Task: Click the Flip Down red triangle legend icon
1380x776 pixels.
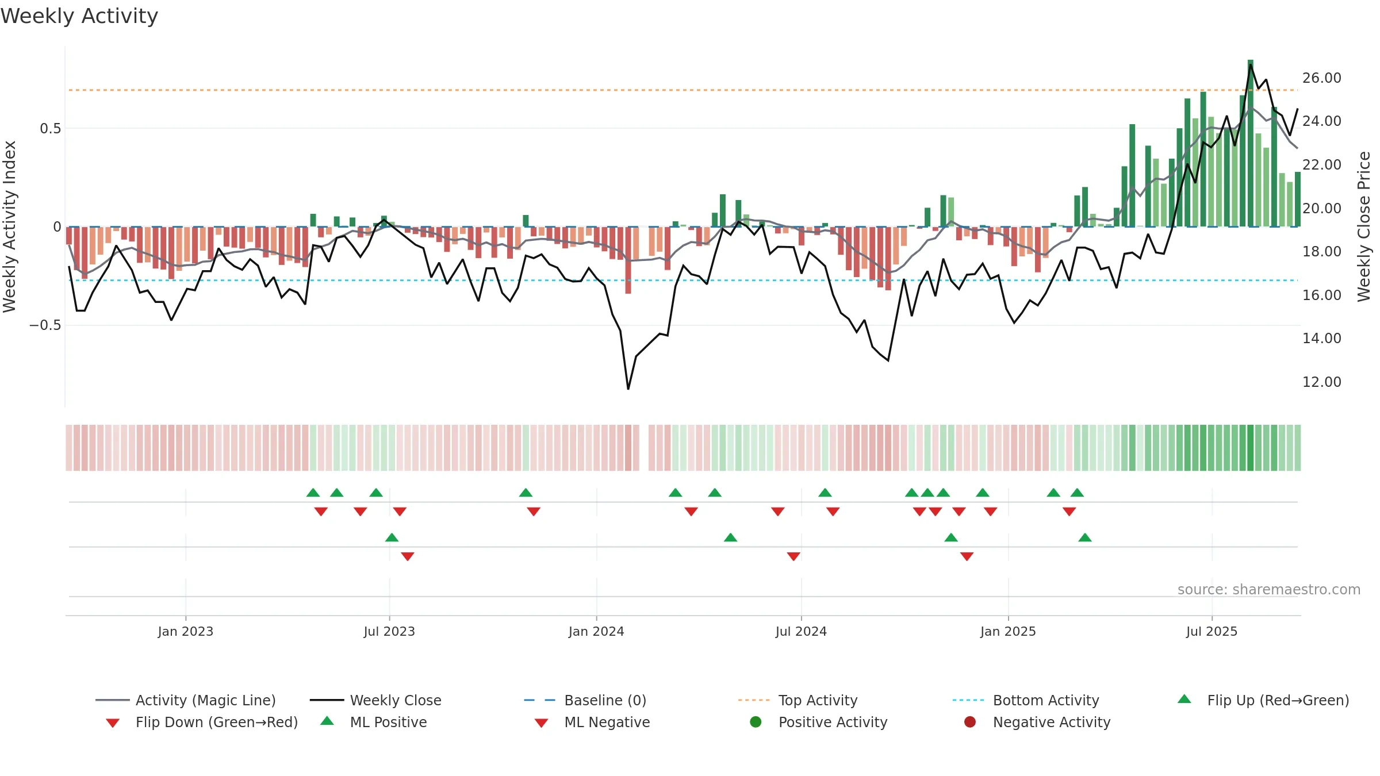Action: 113,723
